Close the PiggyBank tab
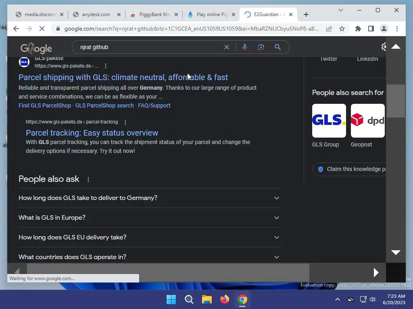 176,14
